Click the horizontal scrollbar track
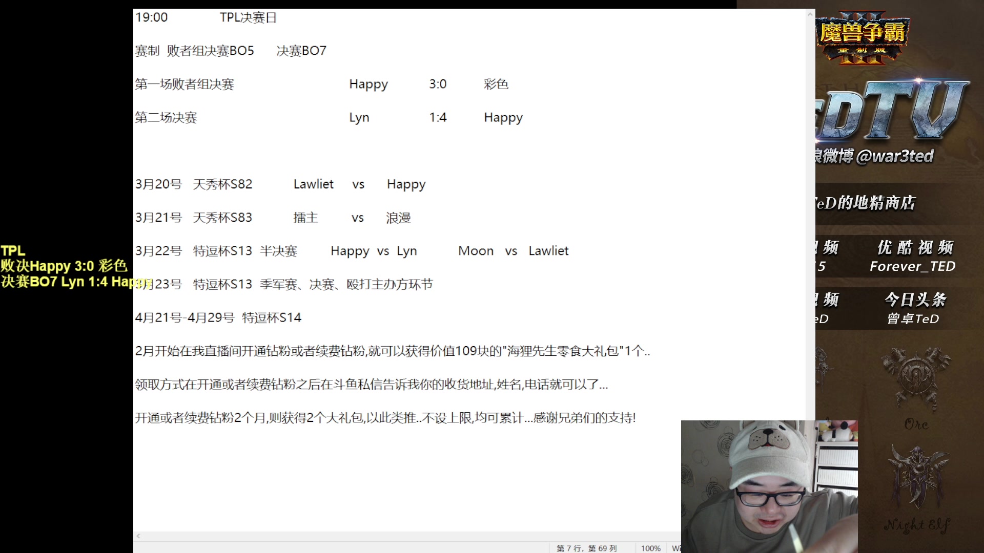 click(410, 536)
